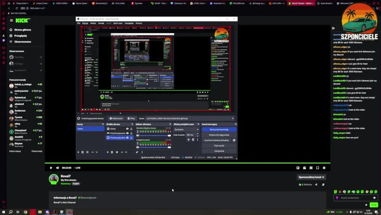The height and width of the screenshot is (215, 381).
Task: Mute the Urządzenie audio mixer channel
Action: pyautogui.click(x=138, y=147)
